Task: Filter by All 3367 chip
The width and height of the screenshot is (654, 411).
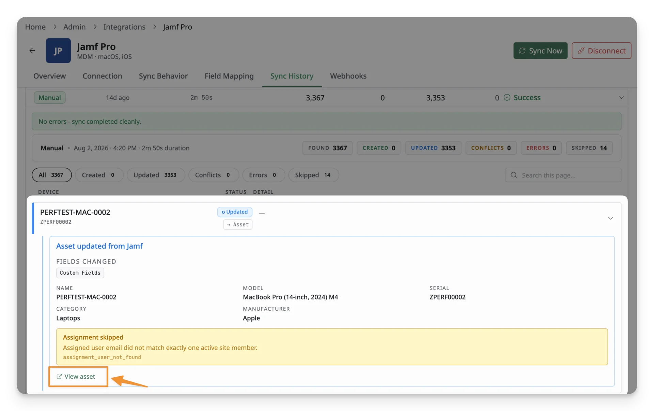Action: pyautogui.click(x=52, y=175)
